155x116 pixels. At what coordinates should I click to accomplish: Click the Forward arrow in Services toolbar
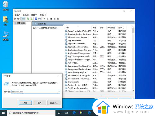[x=19, y=19]
